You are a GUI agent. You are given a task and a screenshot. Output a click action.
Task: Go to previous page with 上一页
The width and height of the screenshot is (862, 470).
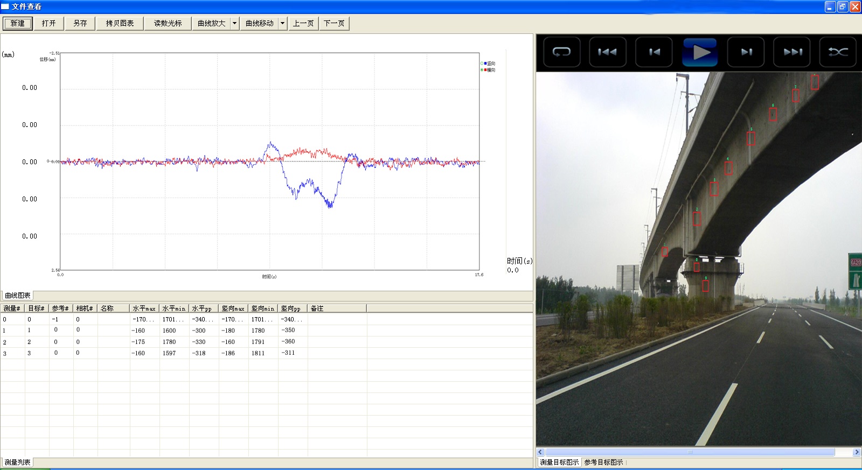pos(303,23)
